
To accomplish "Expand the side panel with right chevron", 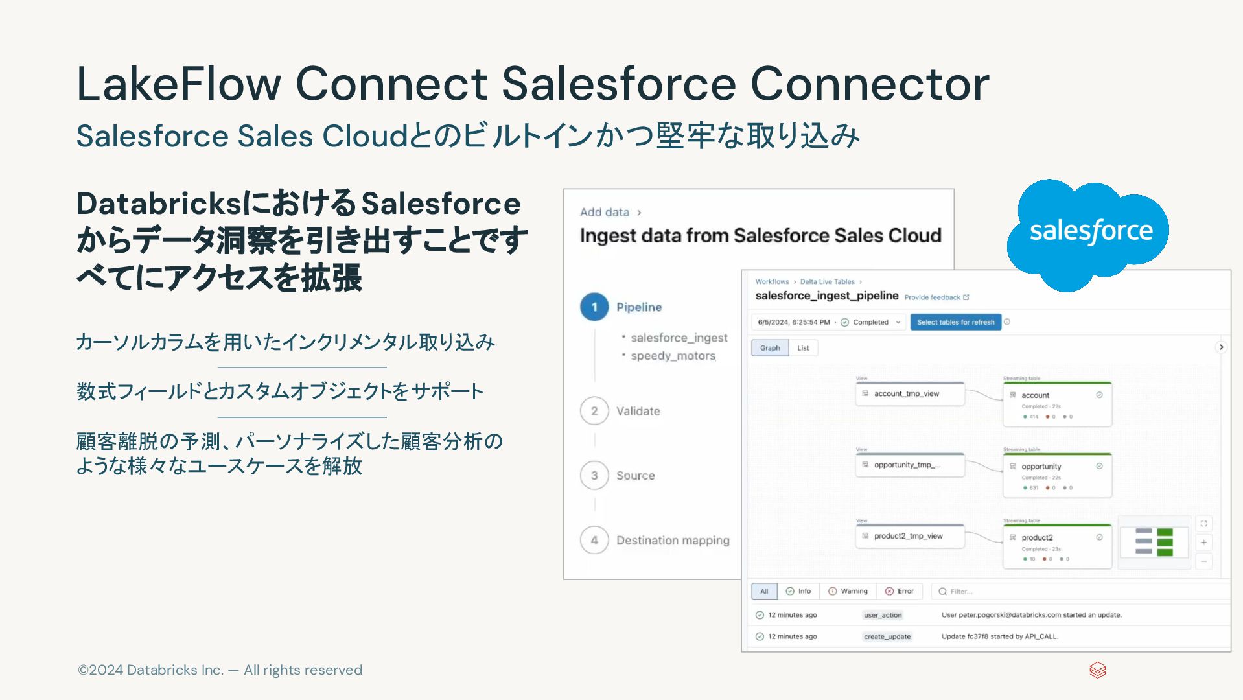I will 1221,347.
